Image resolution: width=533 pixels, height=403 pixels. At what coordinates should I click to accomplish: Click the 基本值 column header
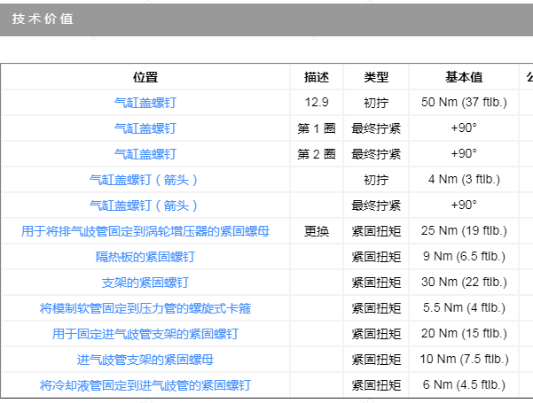pyautogui.click(x=464, y=77)
